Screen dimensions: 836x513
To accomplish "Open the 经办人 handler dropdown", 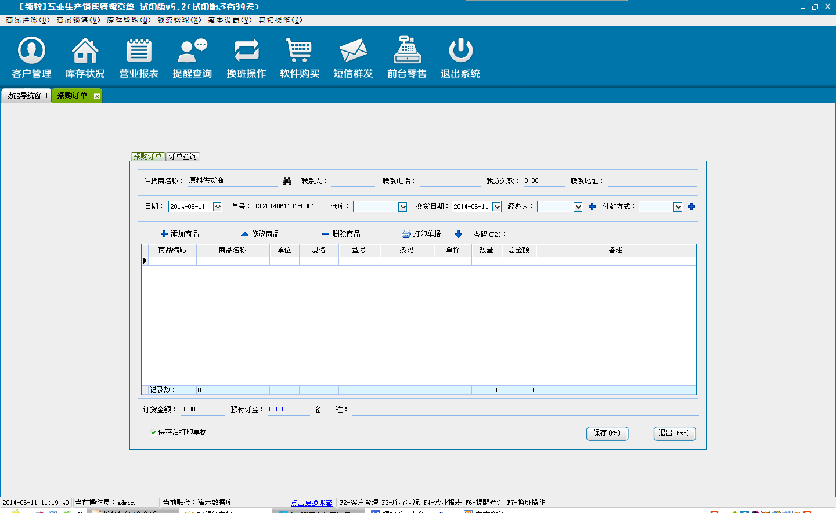I will click(578, 207).
